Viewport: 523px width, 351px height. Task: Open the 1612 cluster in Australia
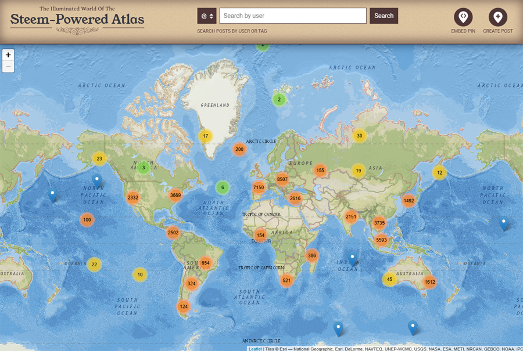(x=429, y=282)
